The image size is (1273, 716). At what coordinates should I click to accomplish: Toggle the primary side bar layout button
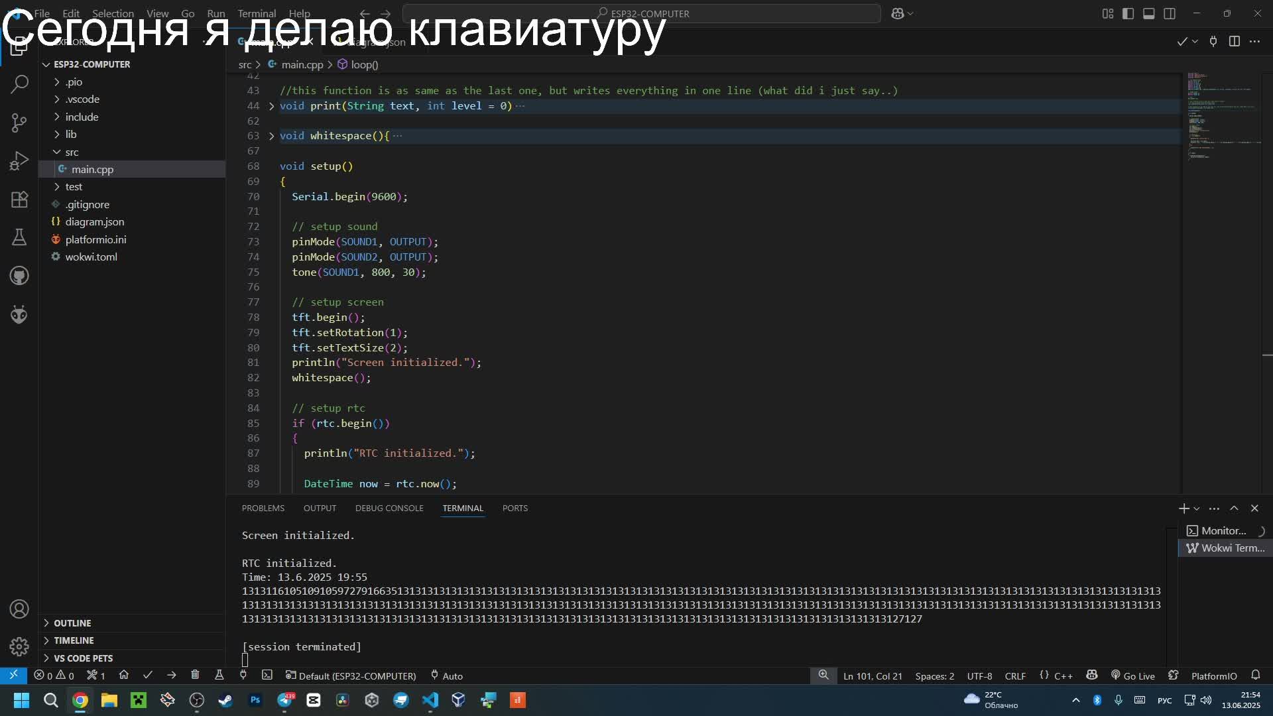click(x=1128, y=13)
